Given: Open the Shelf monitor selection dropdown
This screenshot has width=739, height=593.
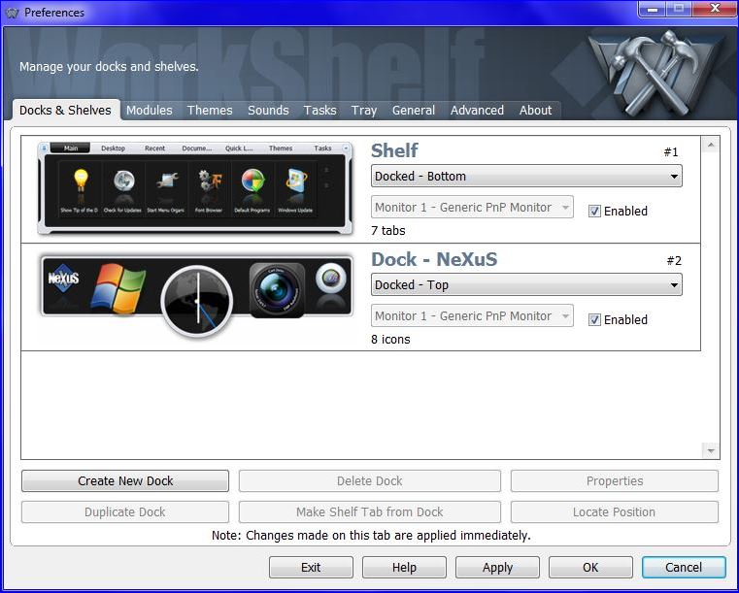Looking at the screenshot, I should click(x=472, y=208).
